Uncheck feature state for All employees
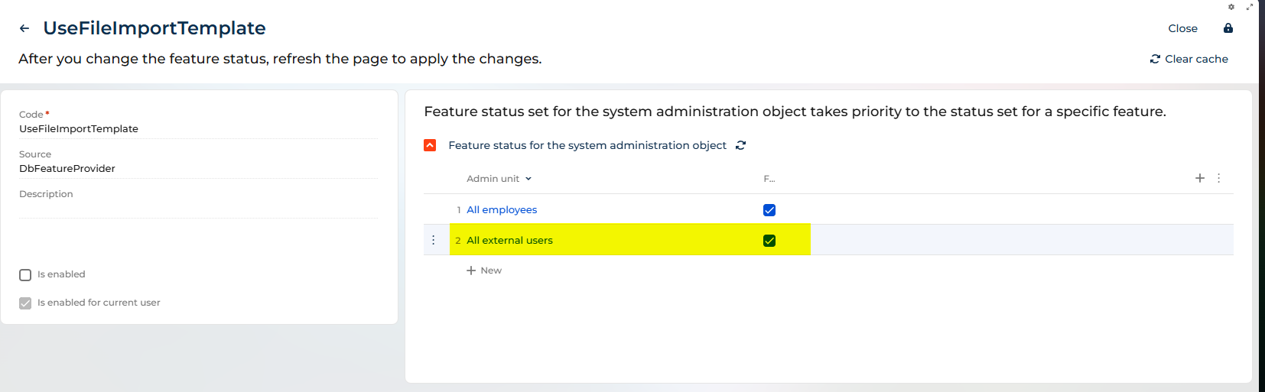This screenshot has height=392, width=1265. pyautogui.click(x=769, y=210)
